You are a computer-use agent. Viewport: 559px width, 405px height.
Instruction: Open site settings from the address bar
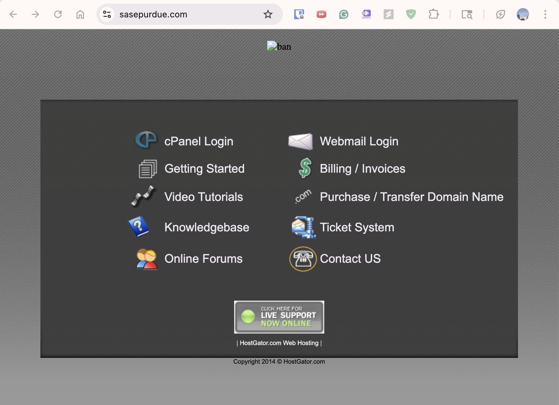(x=107, y=14)
